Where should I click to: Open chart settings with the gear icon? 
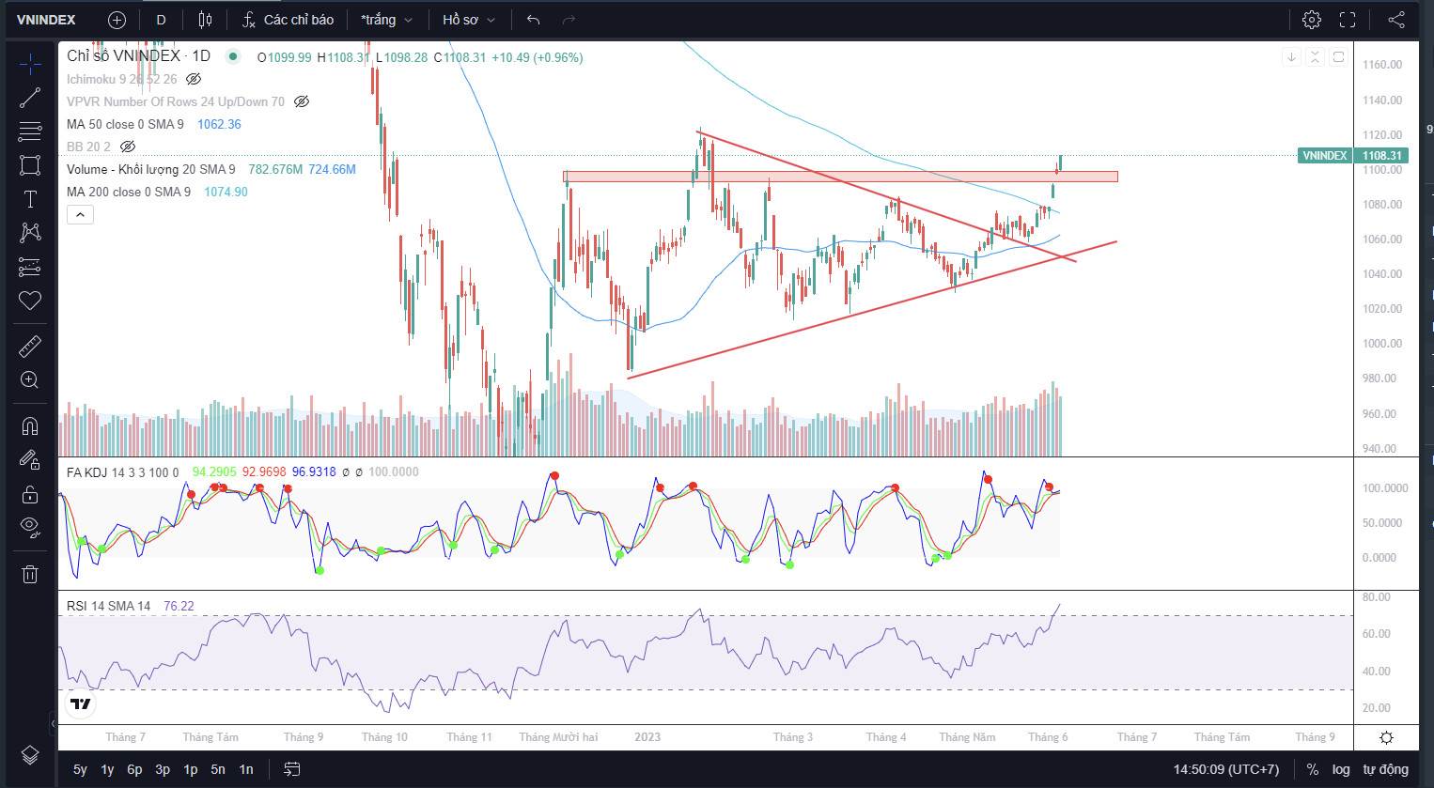(1312, 20)
